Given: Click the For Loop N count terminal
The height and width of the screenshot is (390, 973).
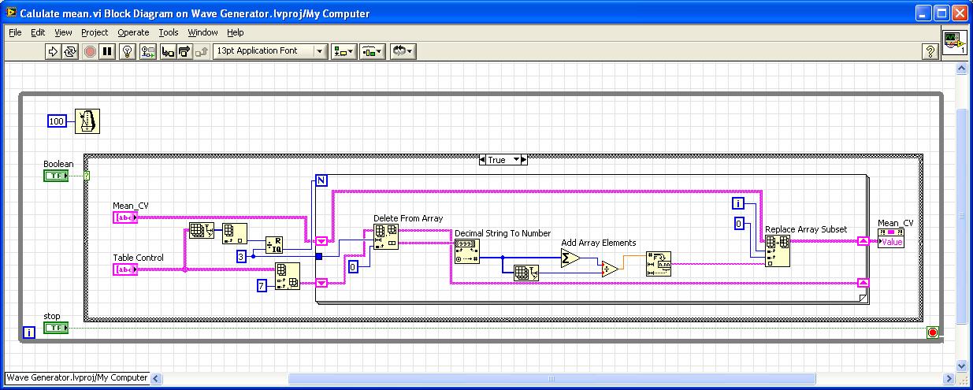Looking at the screenshot, I should (321, 181).
